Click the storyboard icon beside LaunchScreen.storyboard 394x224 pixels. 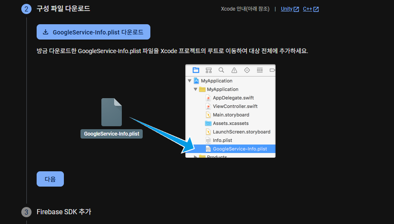click(x=208, y=132)
